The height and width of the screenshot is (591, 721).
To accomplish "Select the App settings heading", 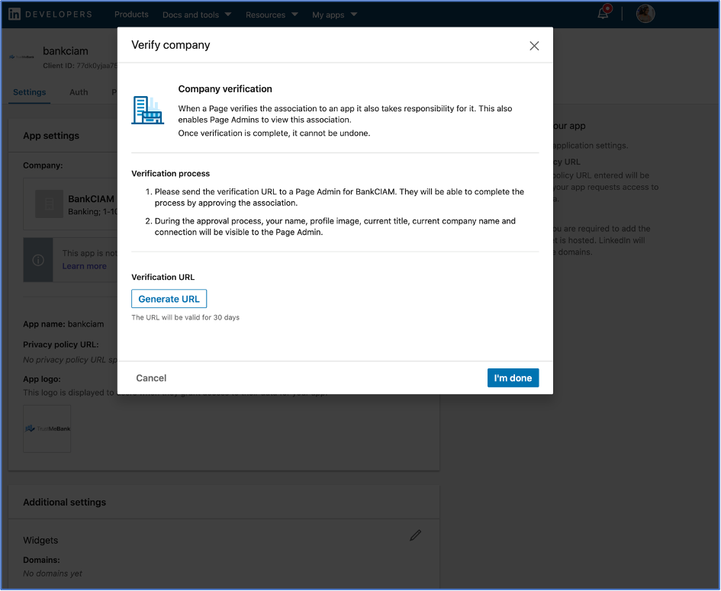I will point(51,136).
